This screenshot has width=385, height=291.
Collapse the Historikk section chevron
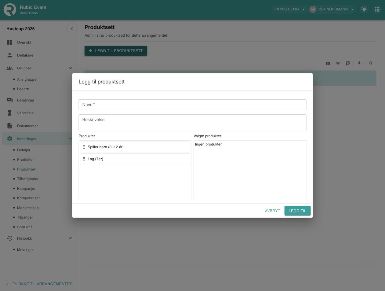[70, 238]
